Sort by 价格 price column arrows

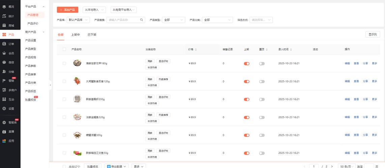click(x=196, y=49)
